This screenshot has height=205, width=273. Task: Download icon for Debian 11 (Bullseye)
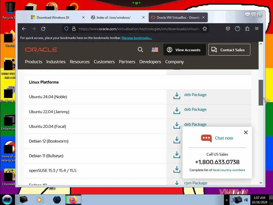[x=177, y=155]
